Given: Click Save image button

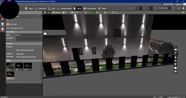Looking at the screenshot, I should pyautogui.click(x=12, y=24).
